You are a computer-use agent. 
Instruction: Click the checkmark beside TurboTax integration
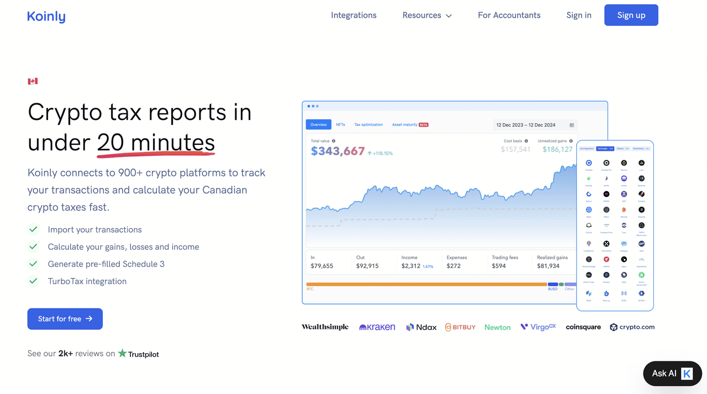(33, 281)
